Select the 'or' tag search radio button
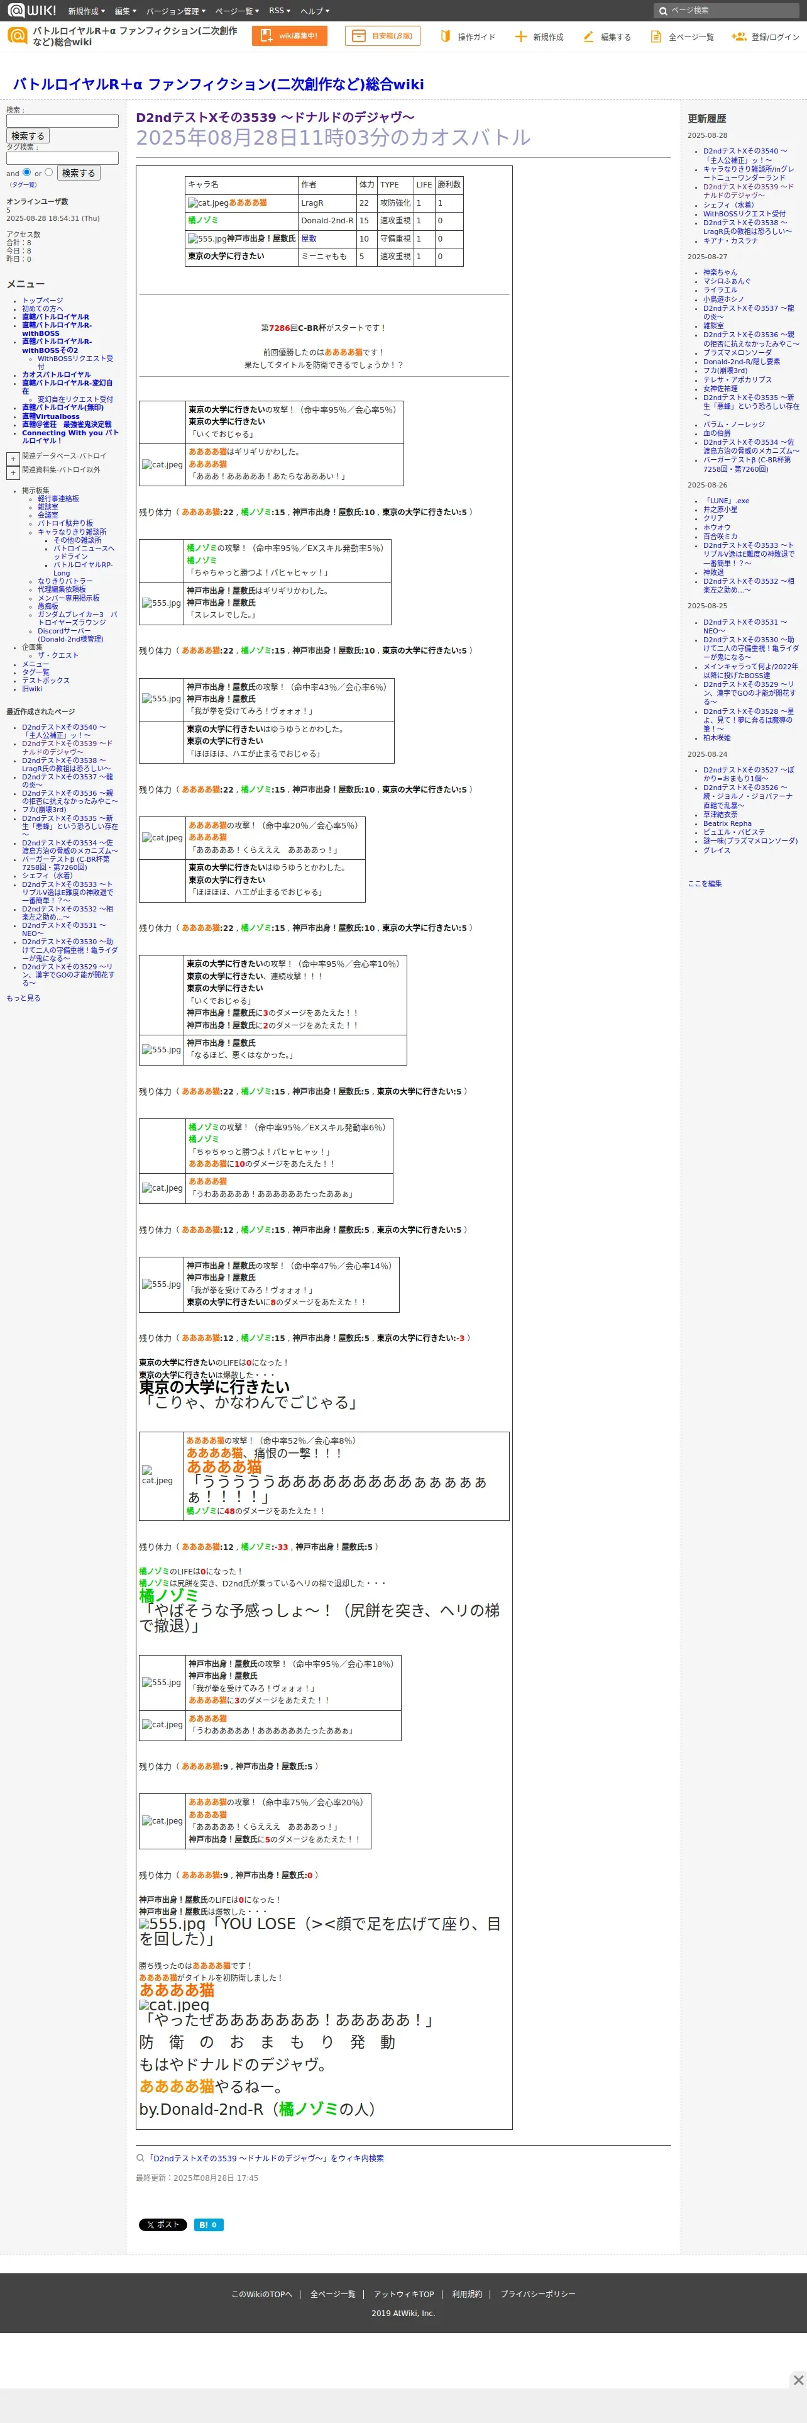Viewport: 807px width, 2423px height. [49, 172]
